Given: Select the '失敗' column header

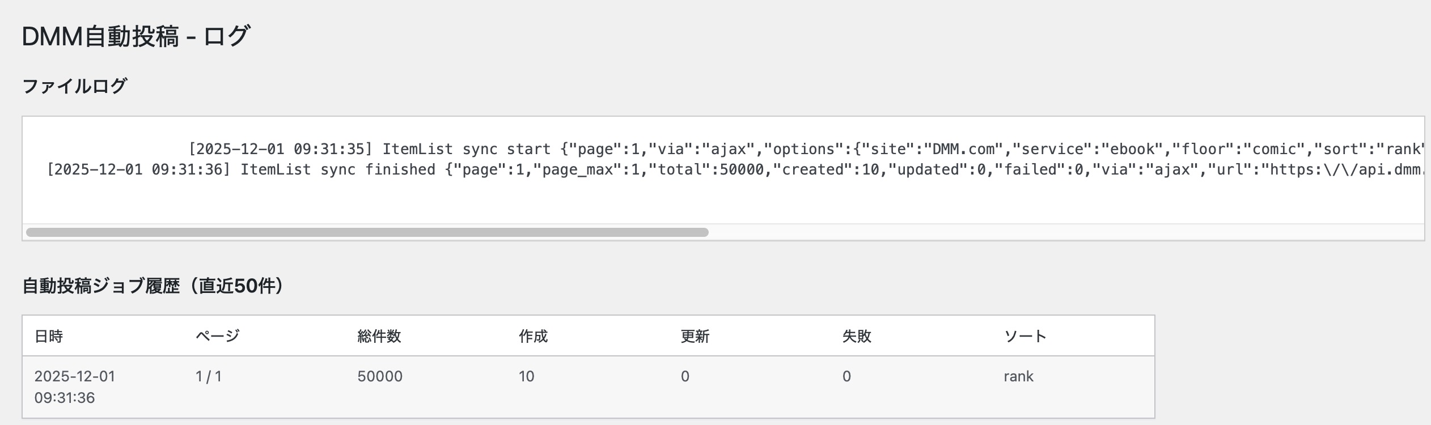Looking at the screenshot, I should pyautogui.click(x=857, y=337).
